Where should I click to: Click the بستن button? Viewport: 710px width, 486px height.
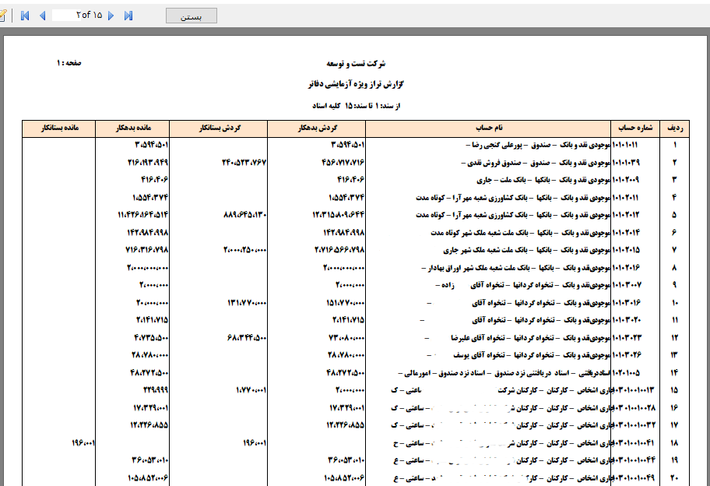tap(191, 16)
